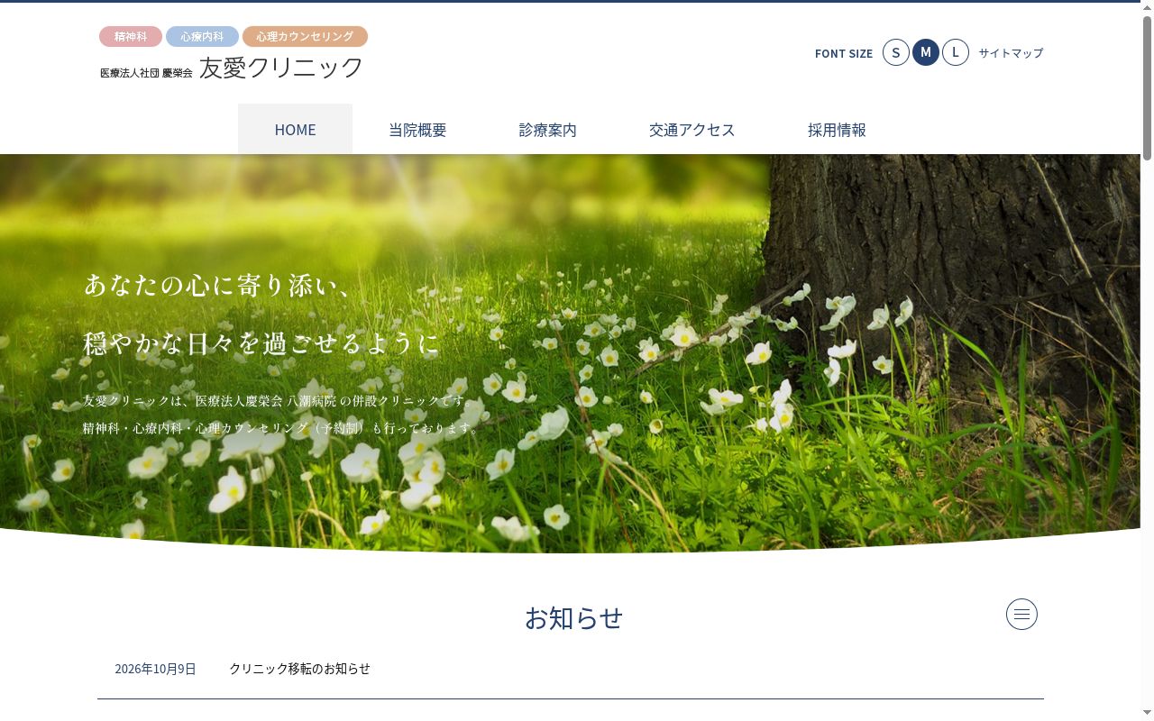Click the hero heading 穏やかな日々を過ごせるように
Viewport: 1154px width, 721px height.
(261, 343)
